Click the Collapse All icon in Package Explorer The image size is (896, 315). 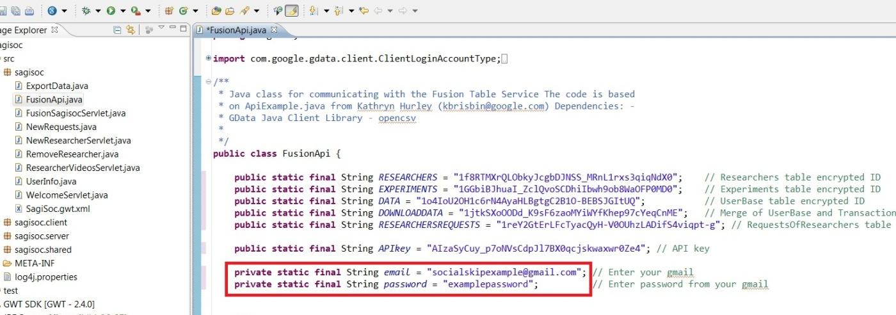tap(117, 29)
